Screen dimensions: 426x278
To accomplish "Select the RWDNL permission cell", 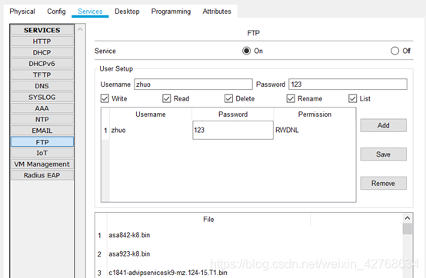I will pyautogui.click(x=315, y=131).
